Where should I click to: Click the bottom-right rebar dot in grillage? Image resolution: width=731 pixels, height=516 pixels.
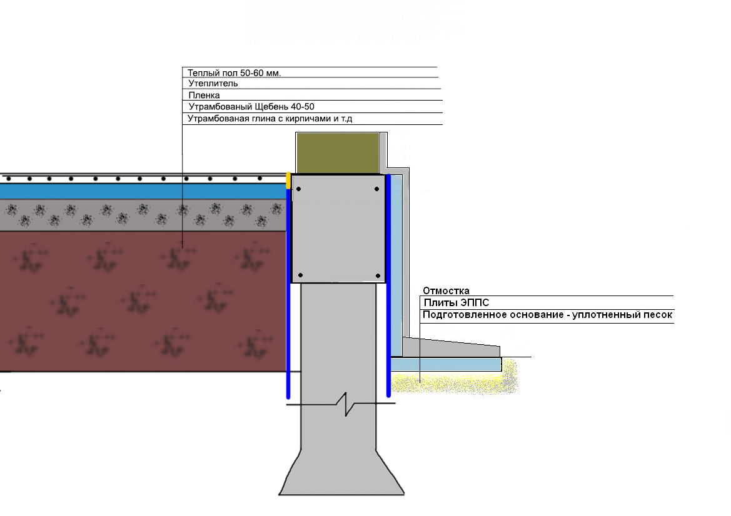(378, 275)
